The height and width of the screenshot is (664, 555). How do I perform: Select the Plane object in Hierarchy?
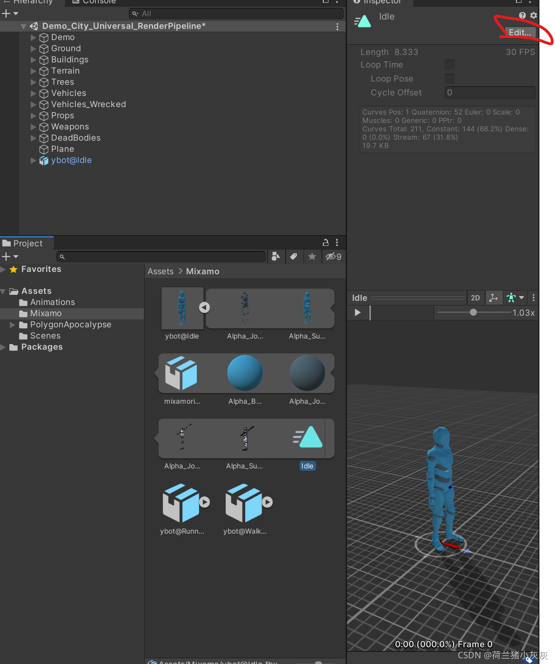click(62, 149)
